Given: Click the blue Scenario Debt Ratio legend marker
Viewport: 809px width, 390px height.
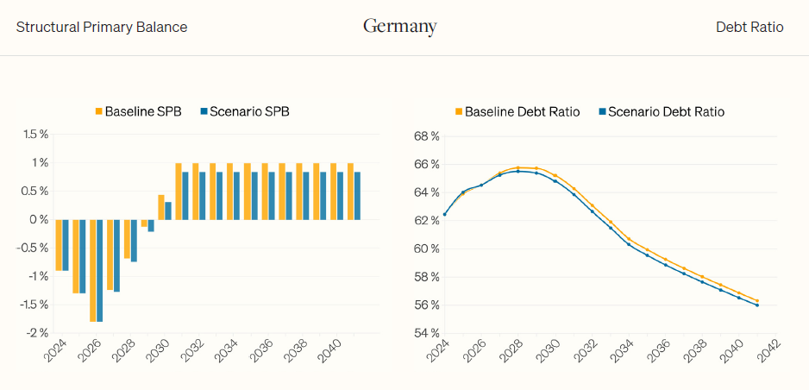Looking at the screenshot, I should tap(603, 111).
